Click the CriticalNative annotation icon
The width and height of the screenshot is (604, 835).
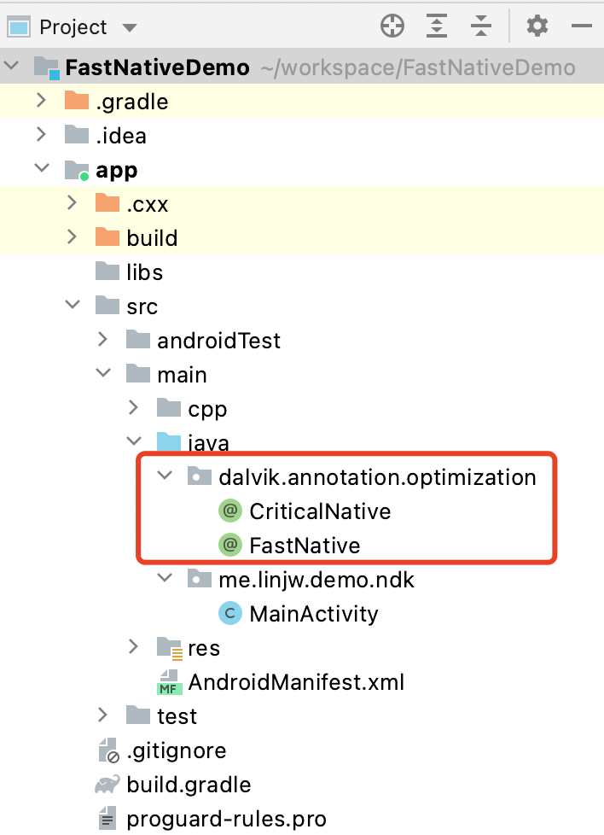click(229, 511)
